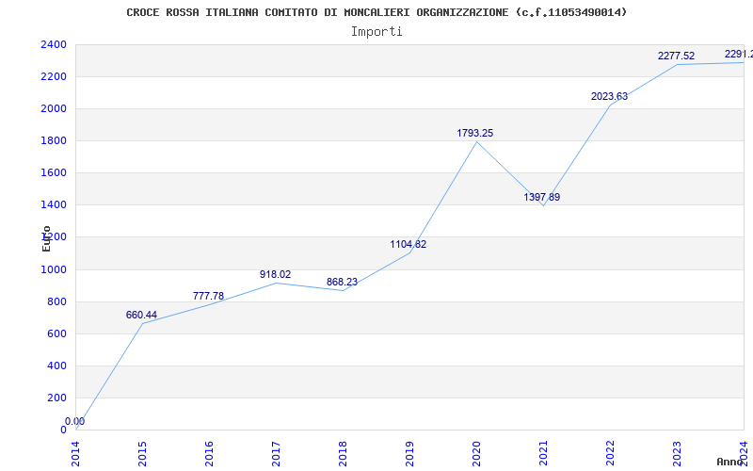Click the 1400 y-axis tick label
The width and height of the screenshot is (753, 471).
54,205
